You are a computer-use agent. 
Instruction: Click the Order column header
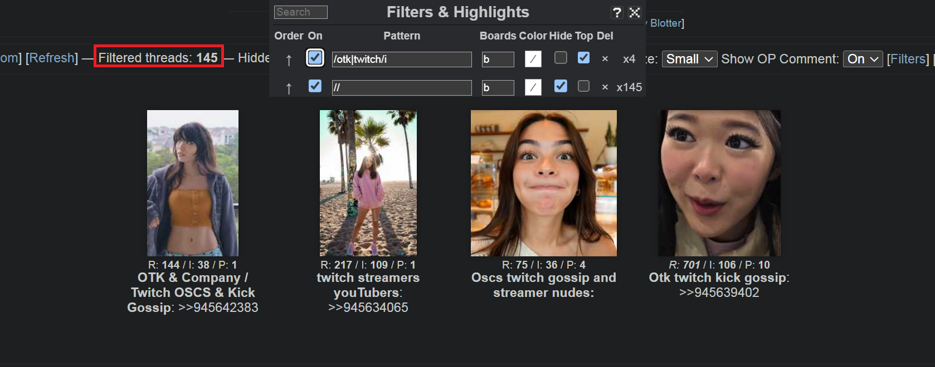(x=289, y=36)
